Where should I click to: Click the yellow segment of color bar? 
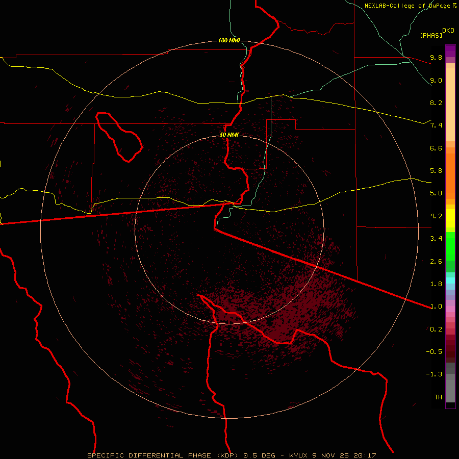pos(450,218)
